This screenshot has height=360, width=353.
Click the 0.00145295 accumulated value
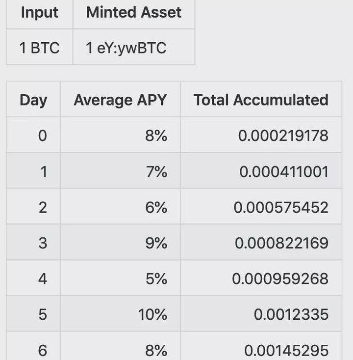[x=286, y=350]
